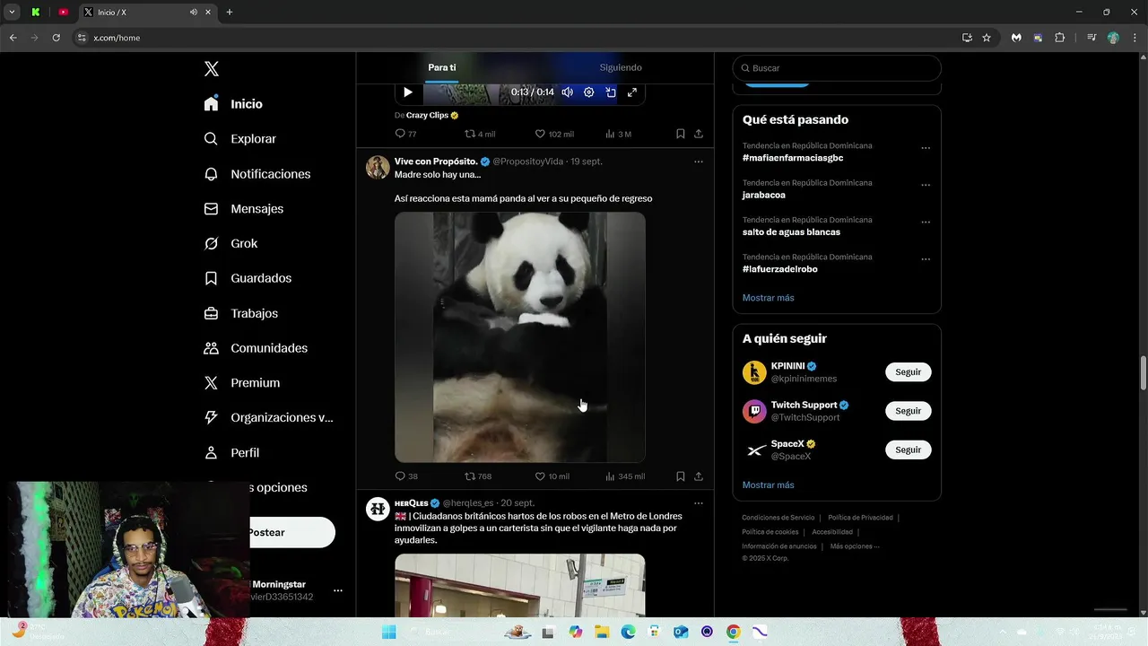Bookmark the Crazy Clips post
The height and width of the screenshot is (646, 1148).
click(x=681, y=134)
